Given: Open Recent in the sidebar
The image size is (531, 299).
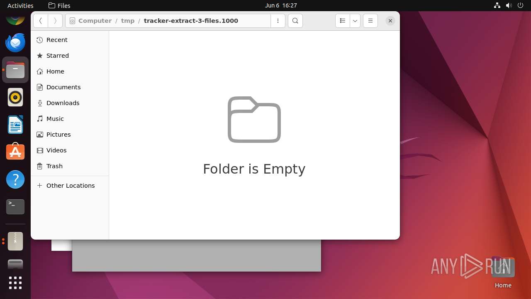Looking at the screenshot, I should pos(70,40).
